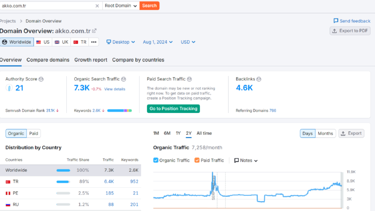Select the UK database

pos(61,42)
